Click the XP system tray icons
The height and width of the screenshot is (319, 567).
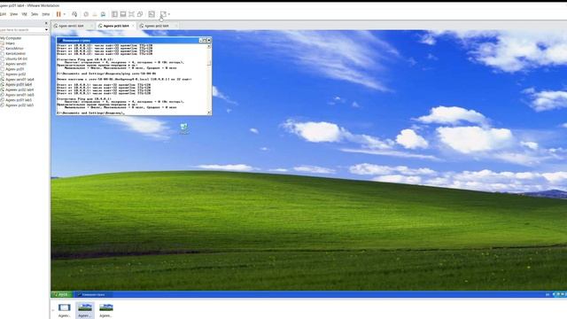[559, 294]
